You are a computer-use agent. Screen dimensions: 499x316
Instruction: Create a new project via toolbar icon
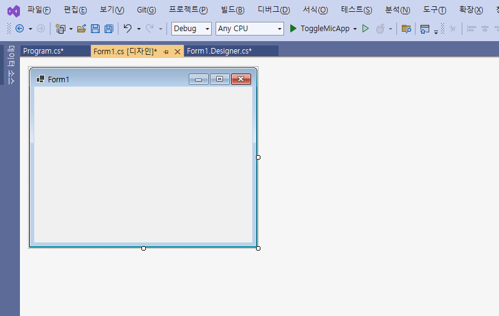[60, 29]
